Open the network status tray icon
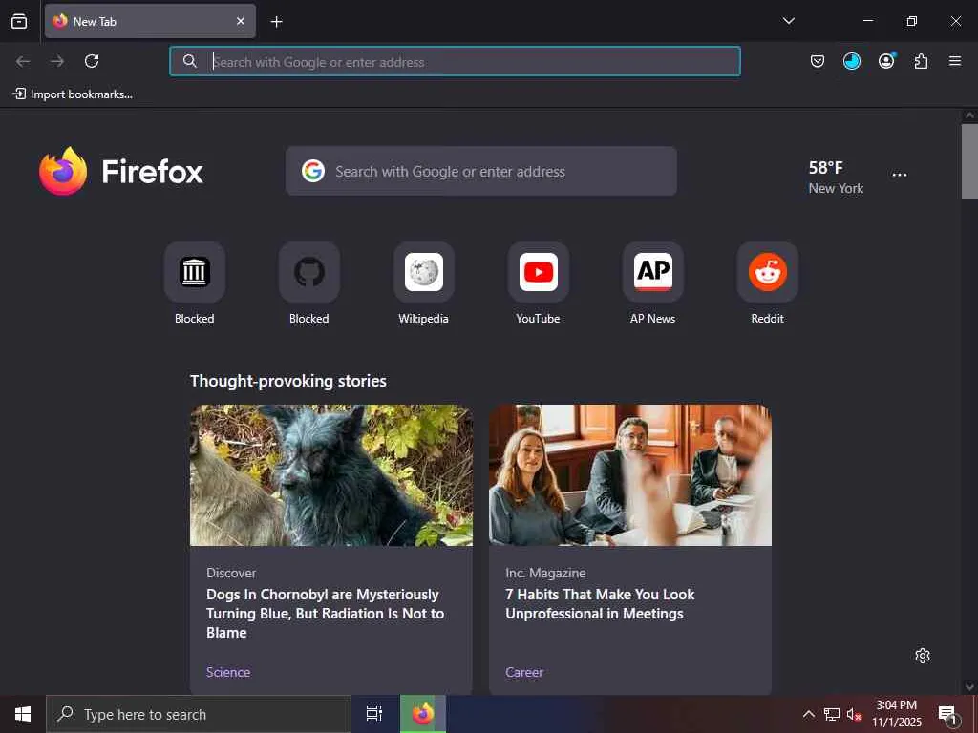The width and height of the screenshot is (978, 733). pos(832,714)
